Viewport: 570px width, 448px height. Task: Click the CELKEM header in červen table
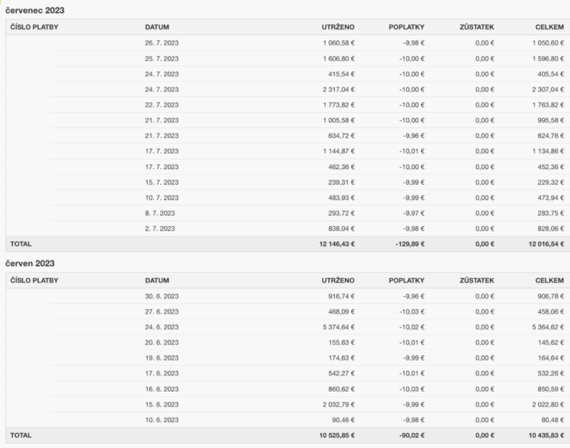549,280
